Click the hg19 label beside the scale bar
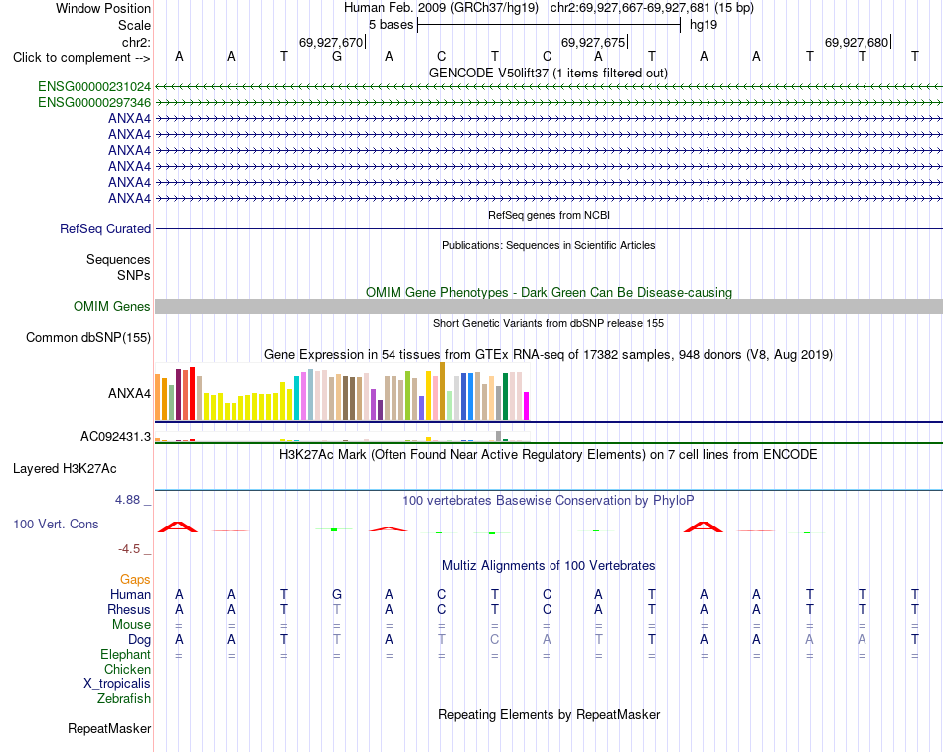The image size is (944, 752). (x=704, y=25)
